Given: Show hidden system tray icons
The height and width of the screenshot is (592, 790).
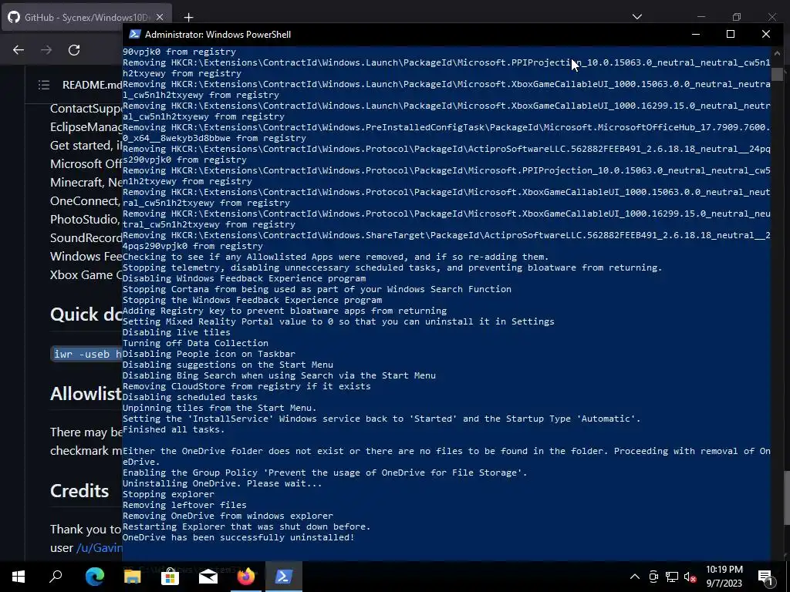Looking at the screenshot, I should tap(635, 577).
